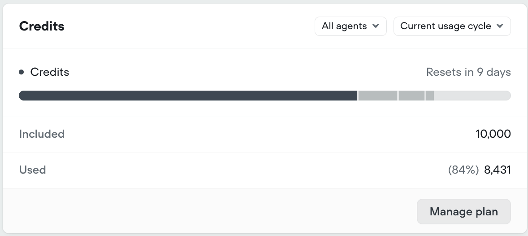Select the Credits legend label
The width and height of the screenshot is (528, 236).
[50, 72]
